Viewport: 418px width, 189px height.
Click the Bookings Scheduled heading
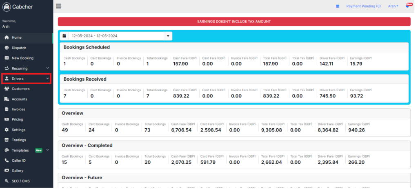point(87,47)
